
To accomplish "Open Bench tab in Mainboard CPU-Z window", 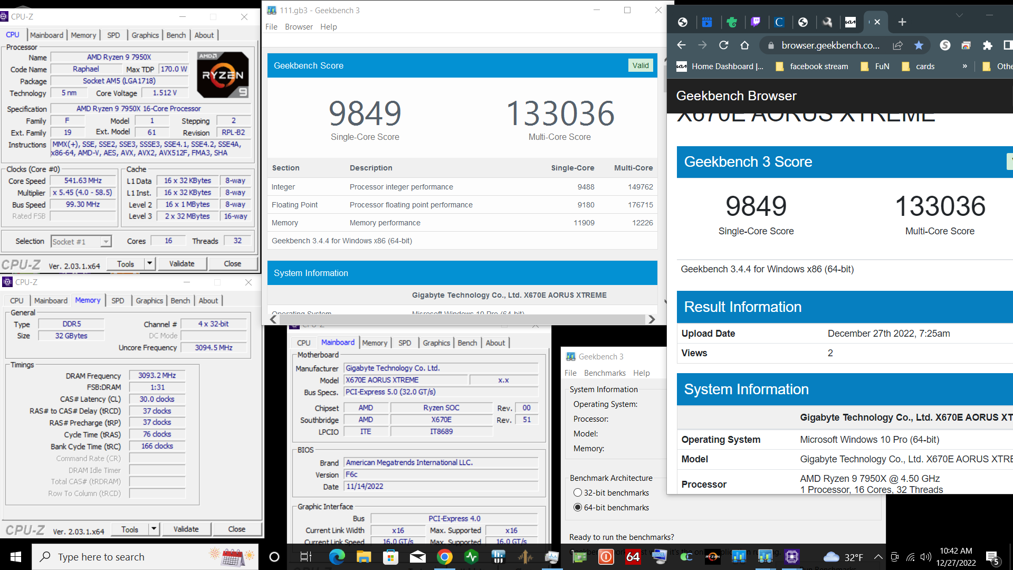I will pyautogui.click(x=467, y=343).
